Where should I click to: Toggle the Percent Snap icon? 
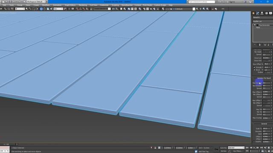click(x=84, y=9)
